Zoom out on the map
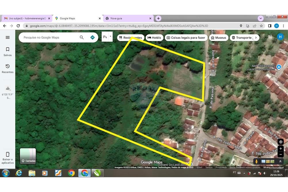Screen dimensions: 288x192 tap(281, 155)
